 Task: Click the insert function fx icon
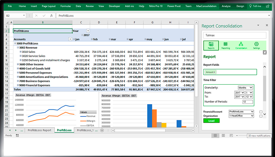51,16
